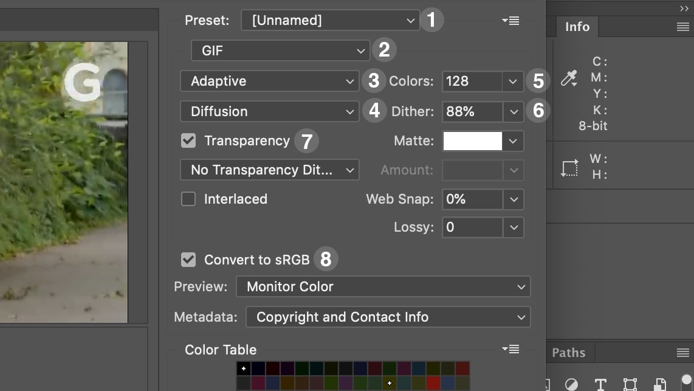The image size is (694, 391).
Task: Open the Info panel menu
Action: coord(683,27)
